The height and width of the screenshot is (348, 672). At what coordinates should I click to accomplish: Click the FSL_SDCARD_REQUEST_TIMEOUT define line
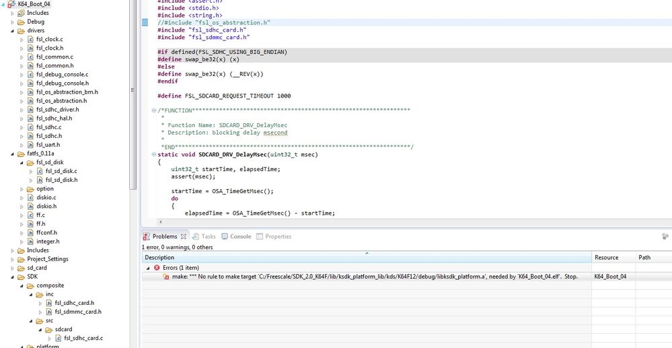224,96
